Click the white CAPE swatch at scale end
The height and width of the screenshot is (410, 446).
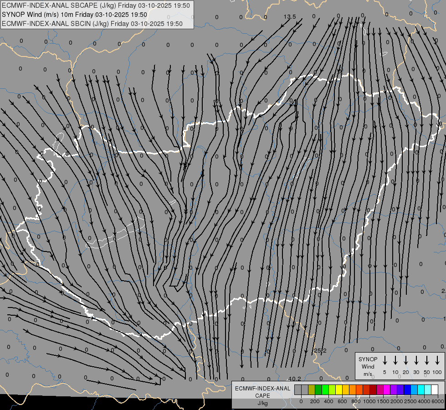click(435, 390)
